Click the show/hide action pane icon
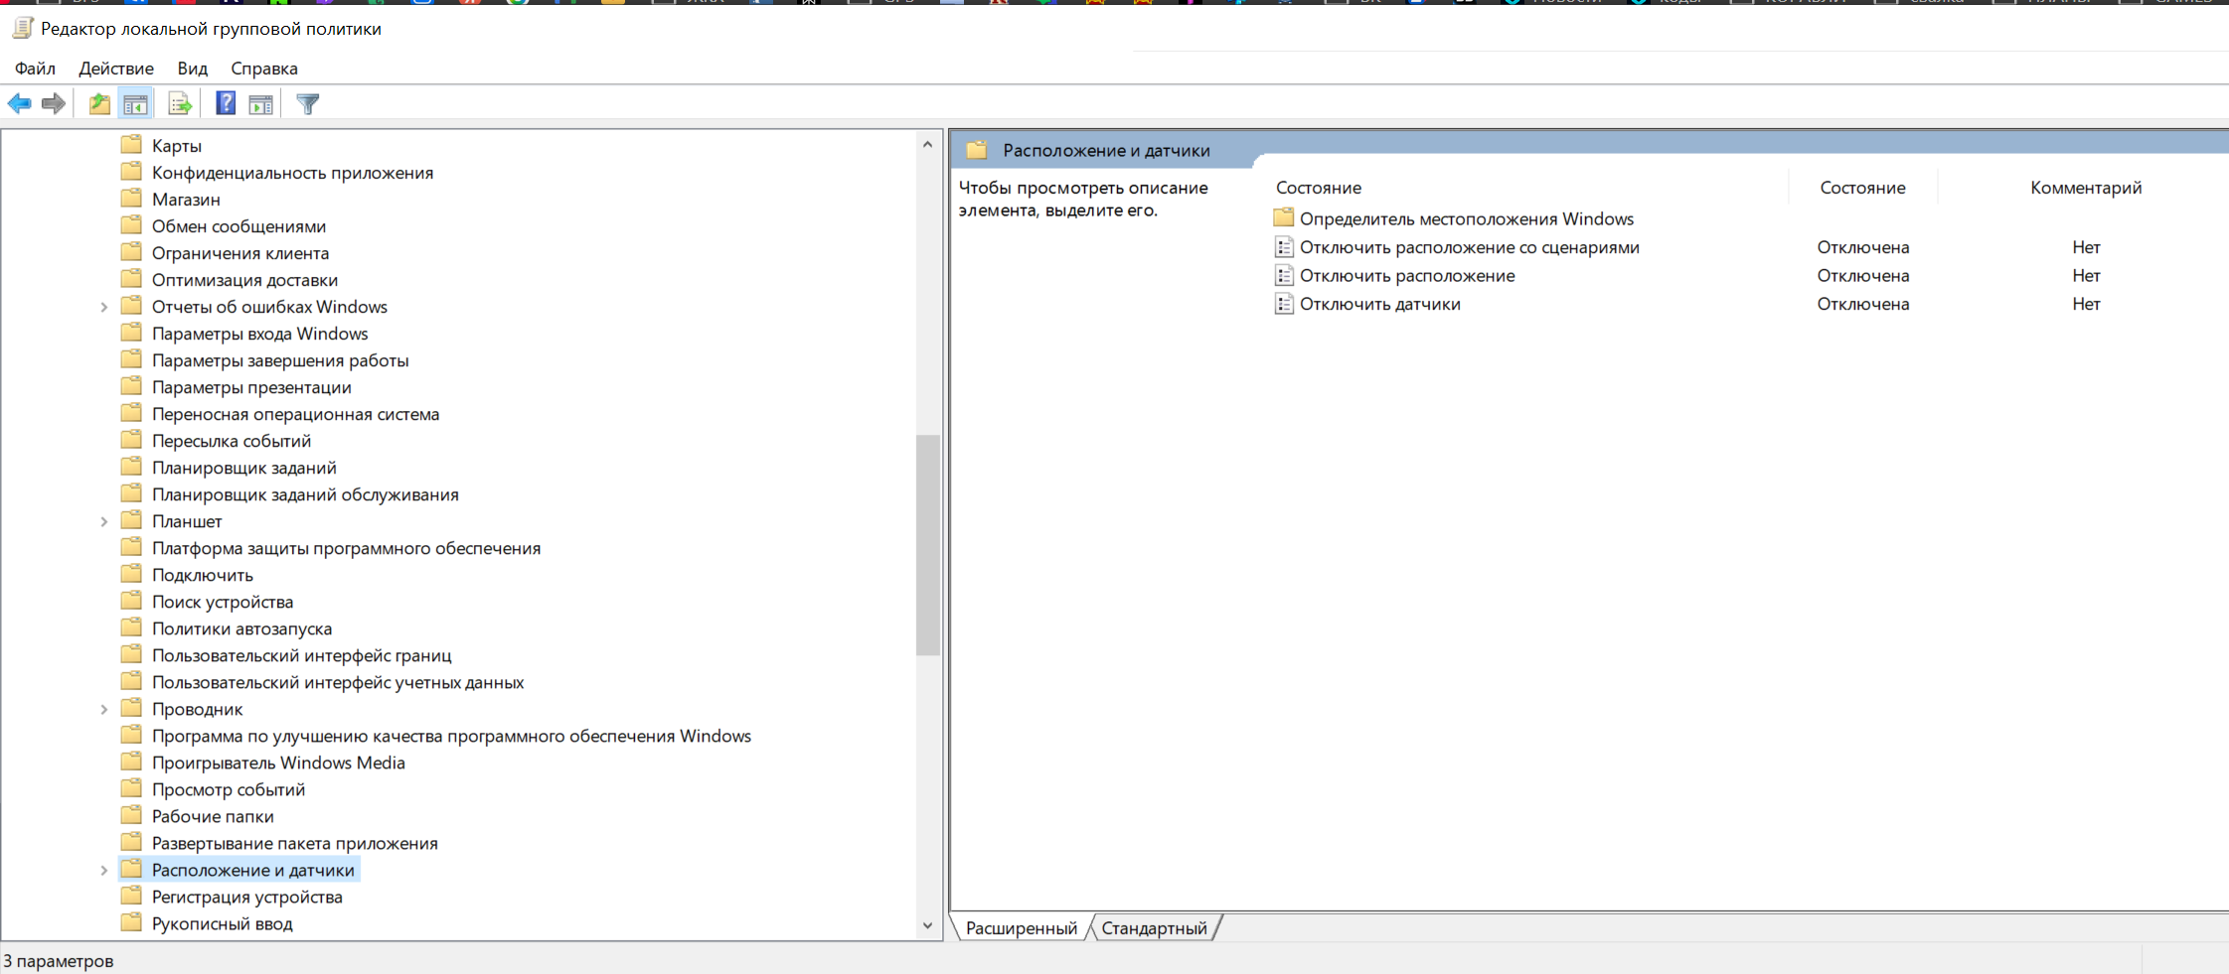The width and height of the screenshot is (2229, 974). [x=261, y=103]
